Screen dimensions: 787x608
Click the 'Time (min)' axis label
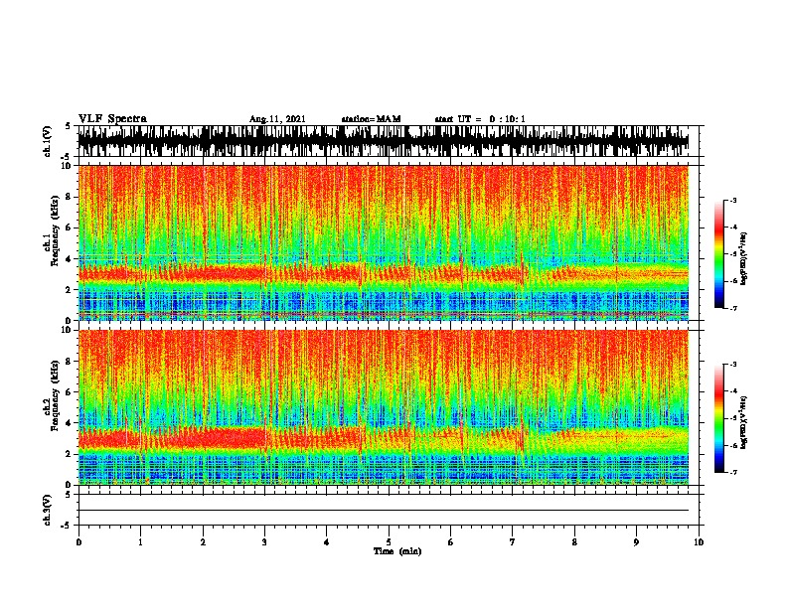[397, 551]
